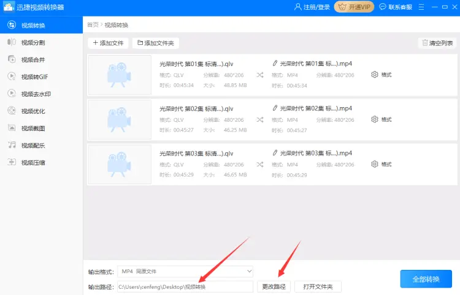Click 添加文件夹 button
This screenshot has width=460, height=295.
(156, 43)
